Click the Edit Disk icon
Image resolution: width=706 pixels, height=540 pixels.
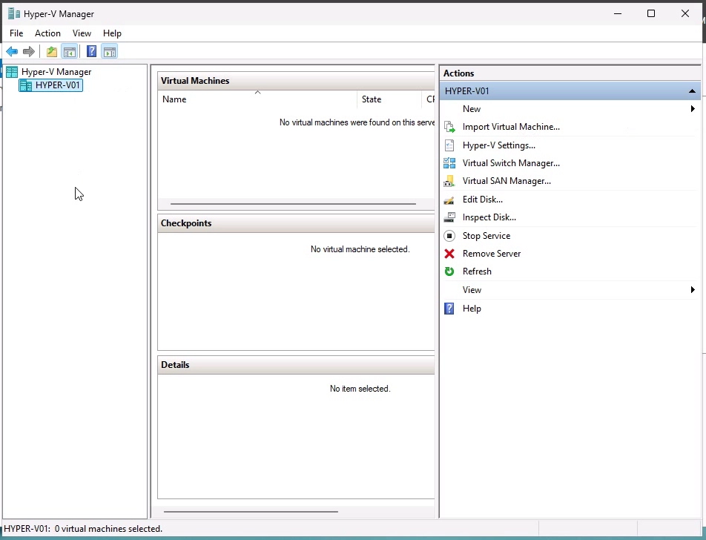pyautogui.click(x=449, y=200)
